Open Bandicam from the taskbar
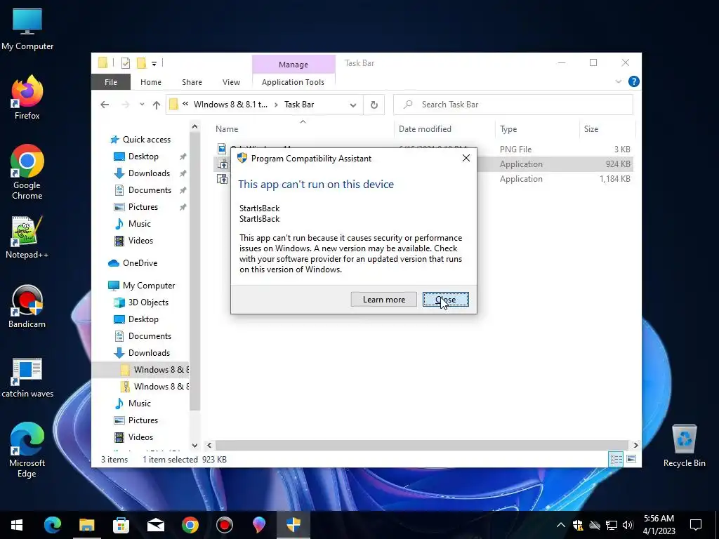This screenshot has height=539, width=719. 224,525
